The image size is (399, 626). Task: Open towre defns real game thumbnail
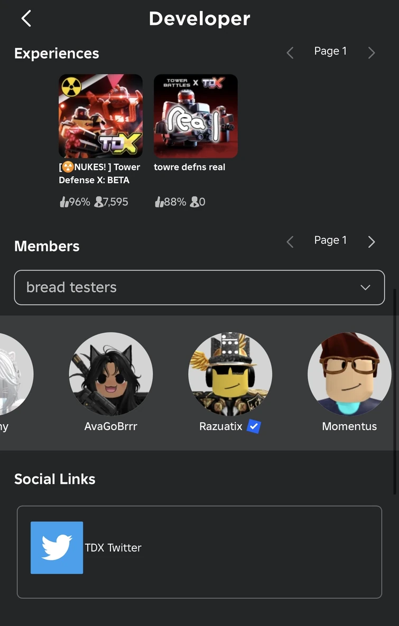[x=196, y=116]
